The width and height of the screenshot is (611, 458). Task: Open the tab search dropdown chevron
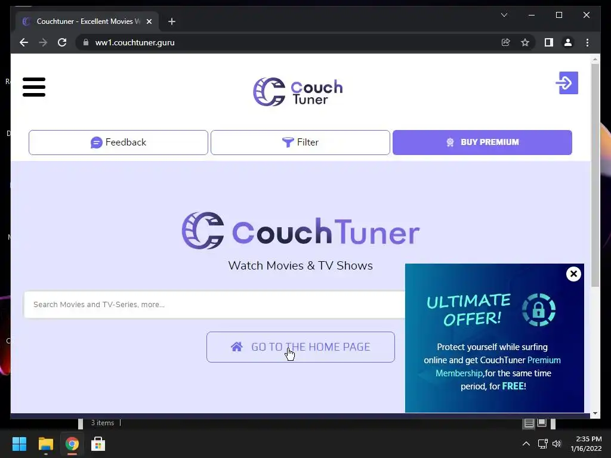[x=504, y=15]
